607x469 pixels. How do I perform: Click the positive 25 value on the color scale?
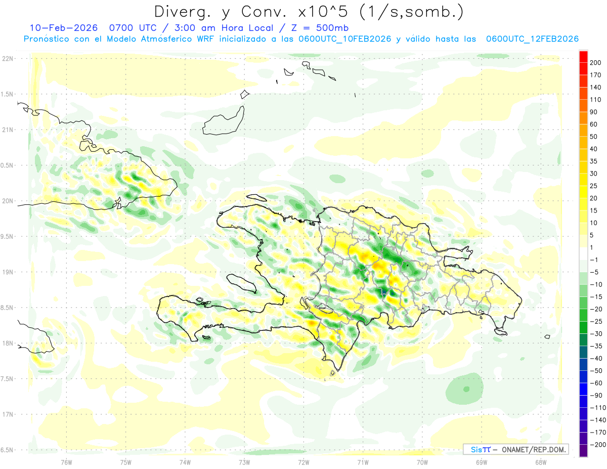pos(594,186)
